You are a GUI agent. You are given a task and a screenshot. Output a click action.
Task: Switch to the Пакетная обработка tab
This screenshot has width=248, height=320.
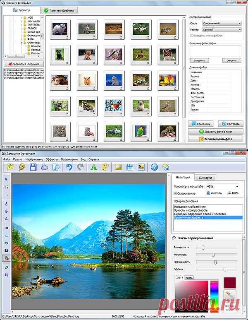coord(59,10)
